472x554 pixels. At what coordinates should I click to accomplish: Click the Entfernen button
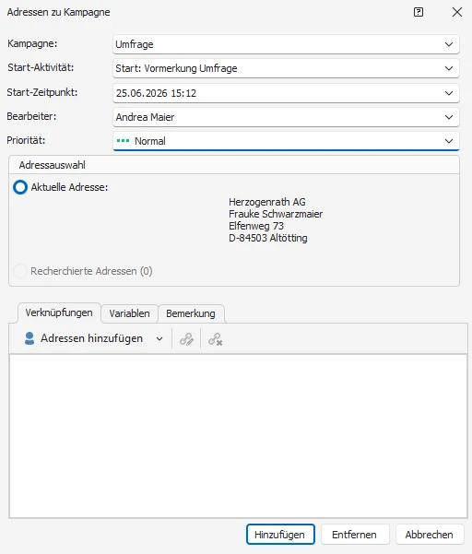point(355,535)
